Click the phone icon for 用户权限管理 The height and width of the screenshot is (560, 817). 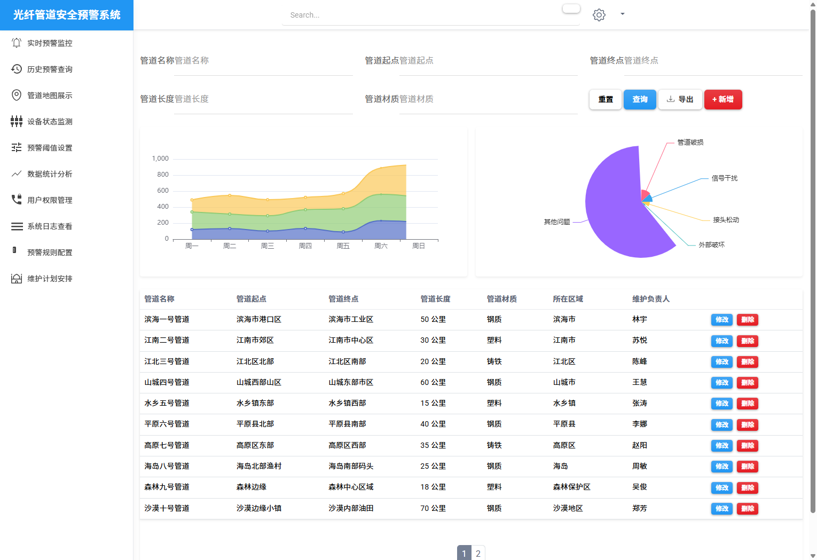click(x=17, y=200)
